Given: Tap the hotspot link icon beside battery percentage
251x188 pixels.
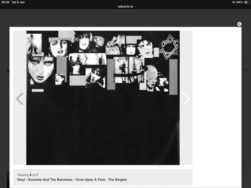Looking at the screenshot, I should click(x=233, y=2).
